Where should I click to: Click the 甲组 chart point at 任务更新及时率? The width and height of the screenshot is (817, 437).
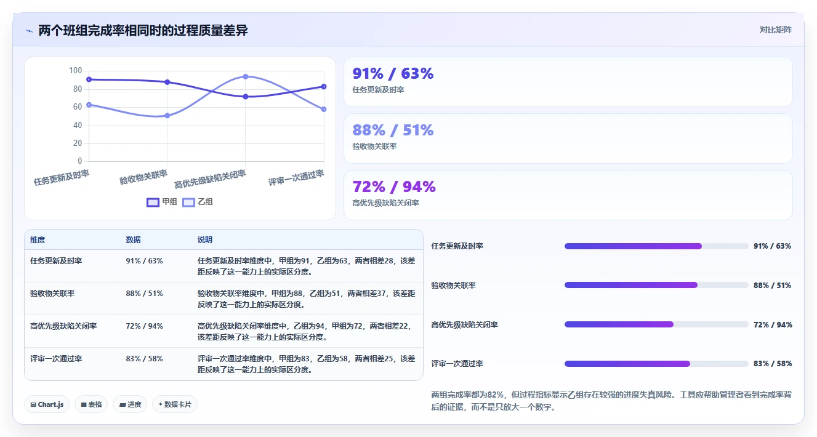[89, 79]
